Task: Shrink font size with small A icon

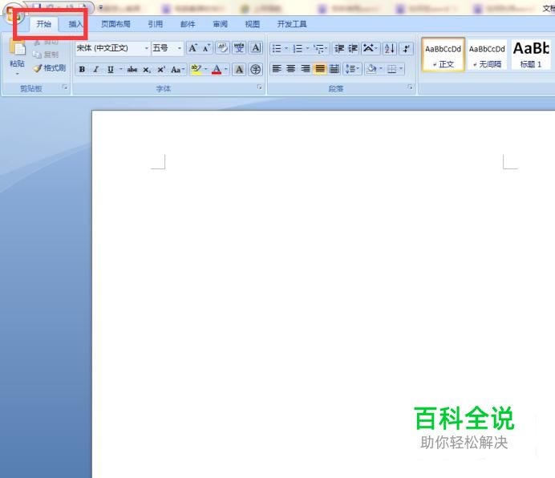Action: [206, 48]
